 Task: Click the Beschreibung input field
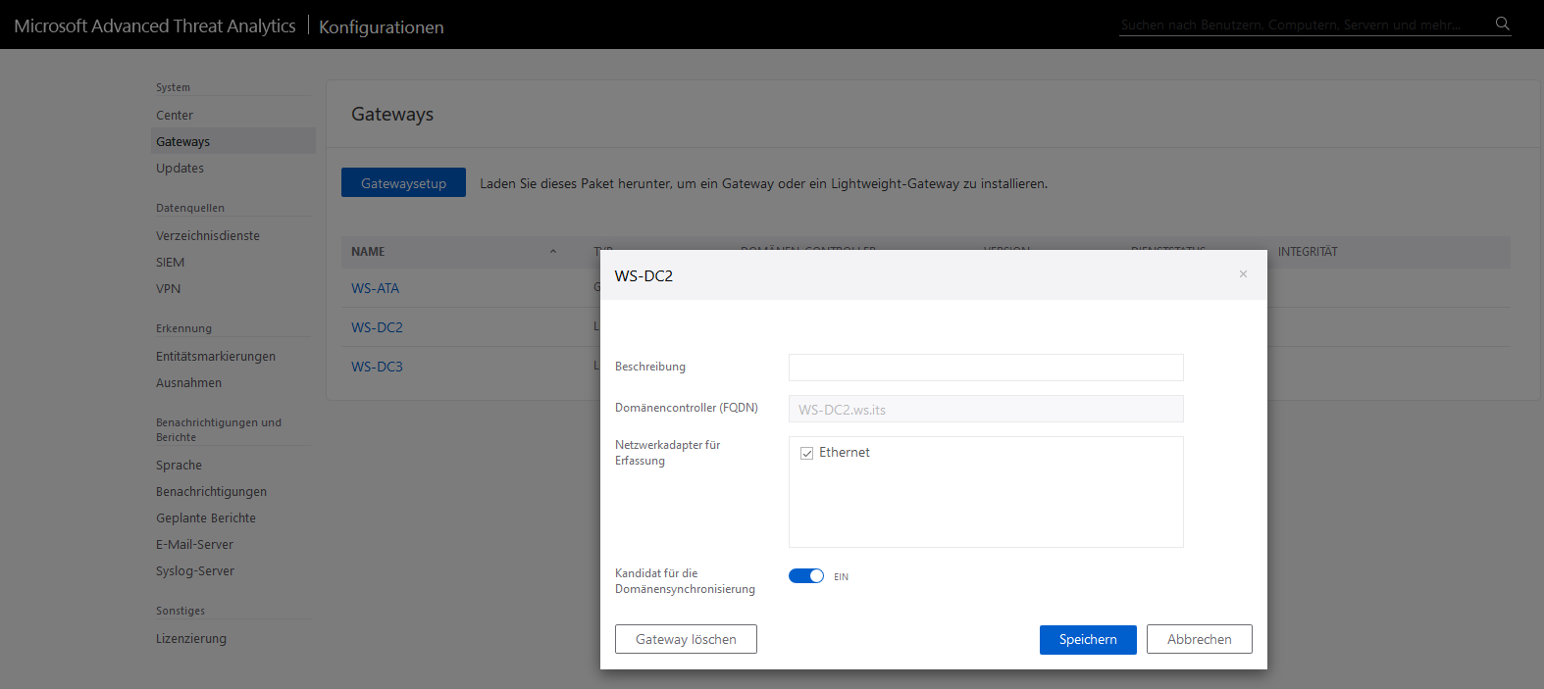click(986, 368)
